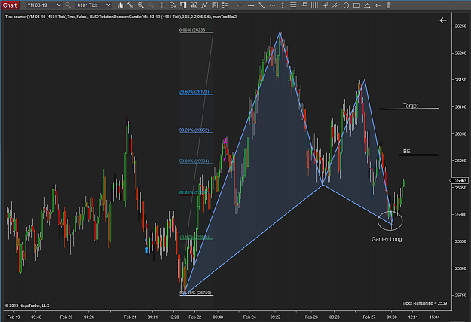Viewport: 471px width, 322px height.
Task: Click the 26100 price axis label
Action: pyautogui.click(x=460, y=107)
